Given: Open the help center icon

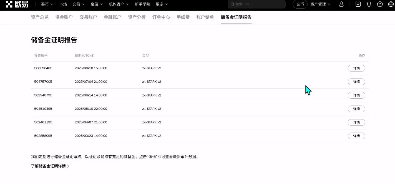Looking at the screenshot, I should (380, 4).
